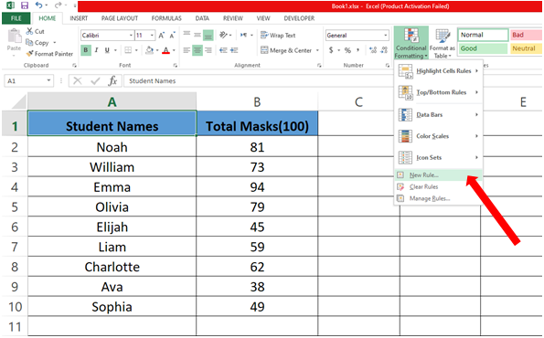Click Increase Indent icon
The image size is (544, 338).
tap(234, 50)
